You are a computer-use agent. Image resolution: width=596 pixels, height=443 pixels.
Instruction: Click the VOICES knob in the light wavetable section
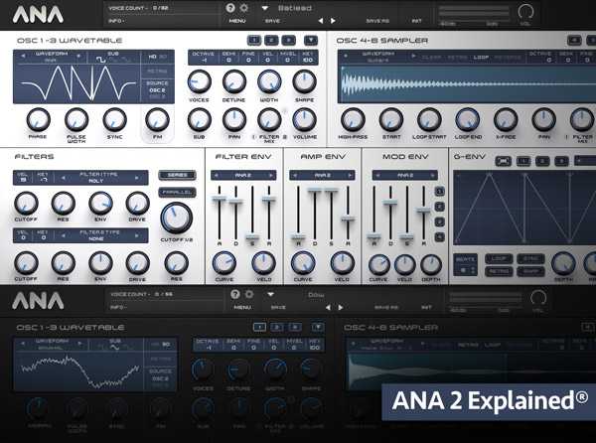click(199, 81)
